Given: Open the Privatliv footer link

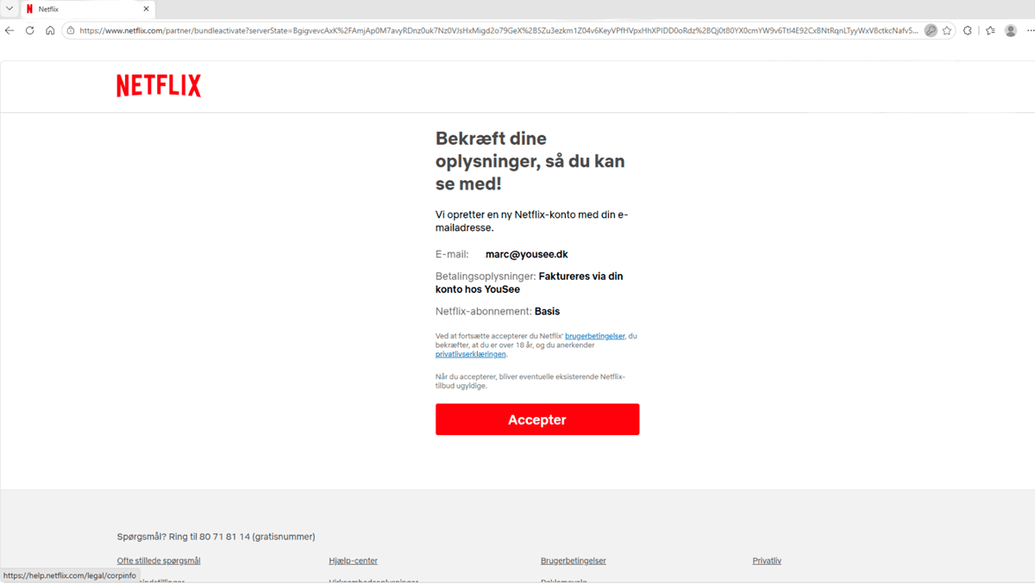Looking at the screenshot, I should coord(767,561).
